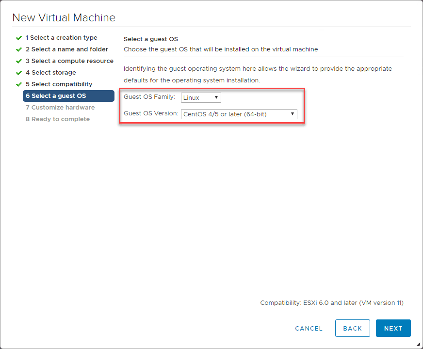Image resolution: width=423 pixels, height=349 pixels.
Task: Click step 8 Ready to complete
Action: [58, 119]
